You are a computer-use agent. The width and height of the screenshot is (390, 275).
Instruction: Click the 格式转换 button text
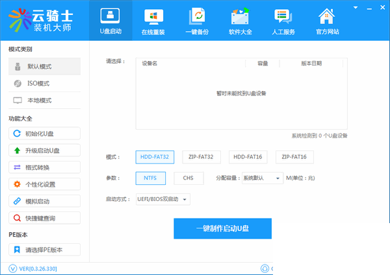pos(37,167)
